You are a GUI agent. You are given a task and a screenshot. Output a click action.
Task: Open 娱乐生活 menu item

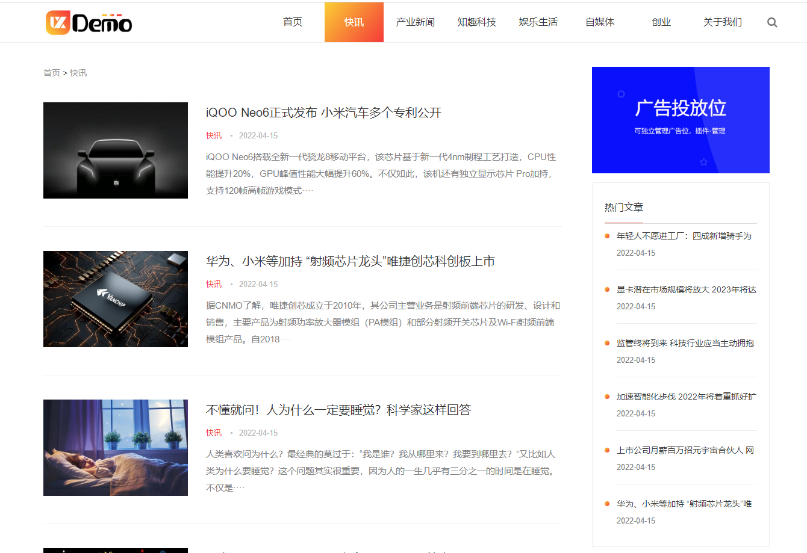tap(538, 22)
